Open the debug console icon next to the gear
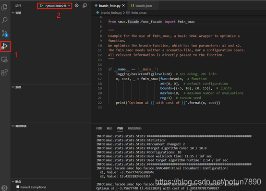 click(x=85, y=6)
